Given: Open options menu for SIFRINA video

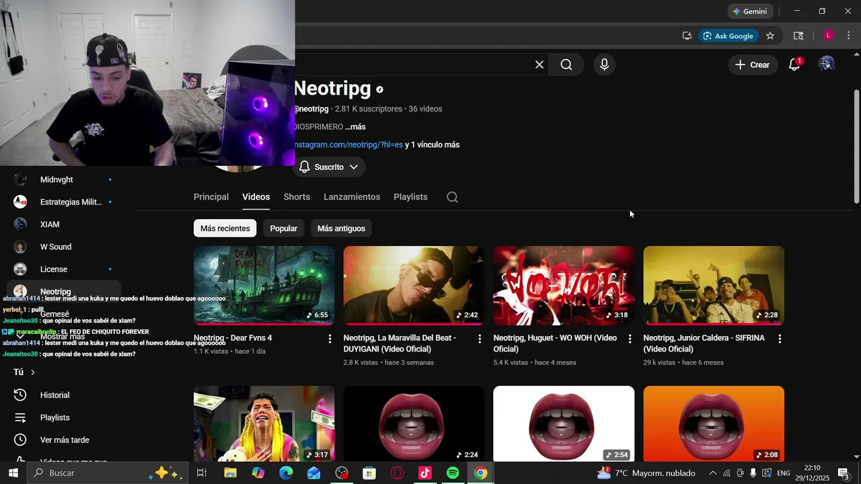Looking at the screenshot, I should [780, 339].
